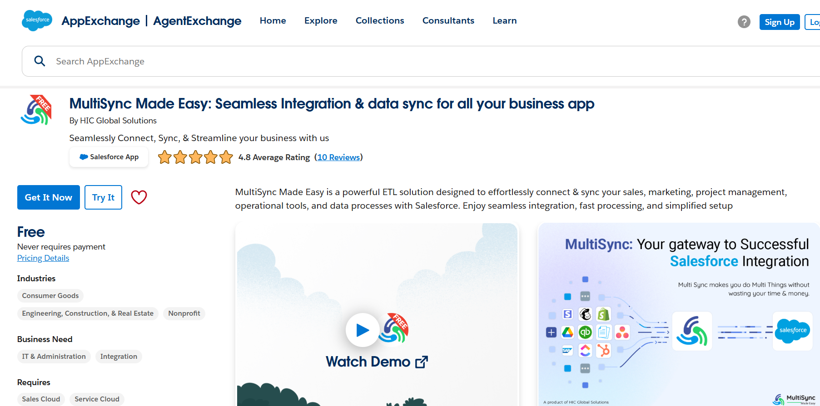Select the Consumer Goods industry tag
The height and width of the screenshot is (406, 820).
pos(50,296)
